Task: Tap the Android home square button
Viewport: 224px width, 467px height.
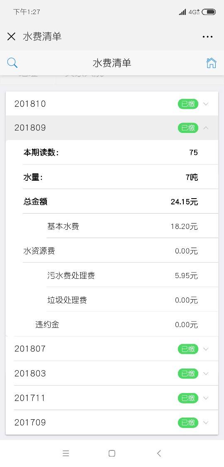Action: point(112,453)
